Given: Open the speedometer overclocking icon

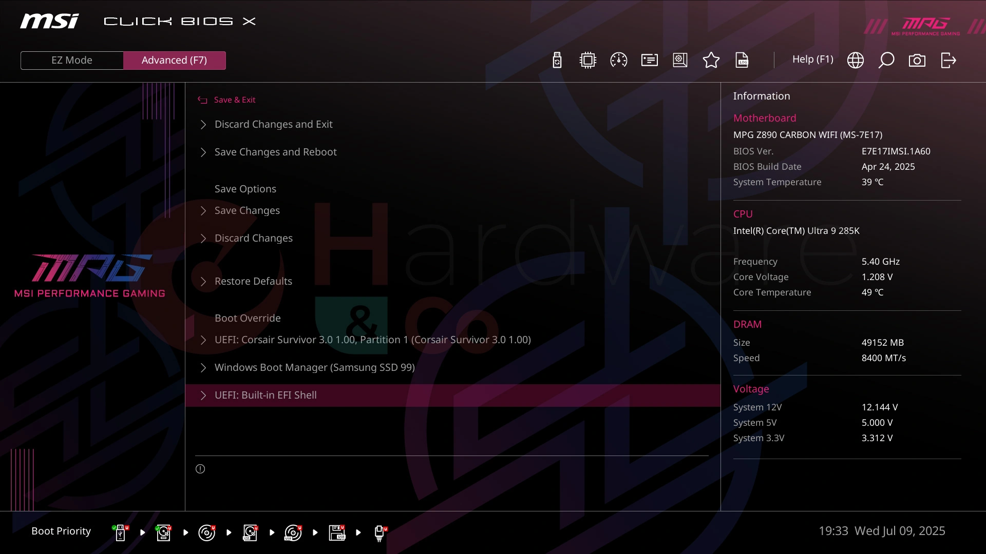Looking at the screenshot, I should coord(618,60).
